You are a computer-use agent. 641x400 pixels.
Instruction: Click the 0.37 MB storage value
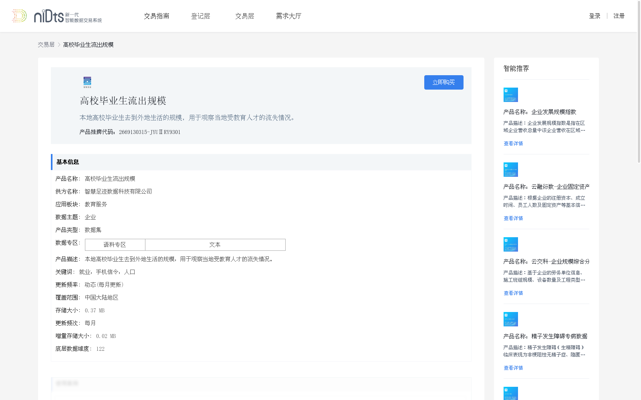click(95, 310)
